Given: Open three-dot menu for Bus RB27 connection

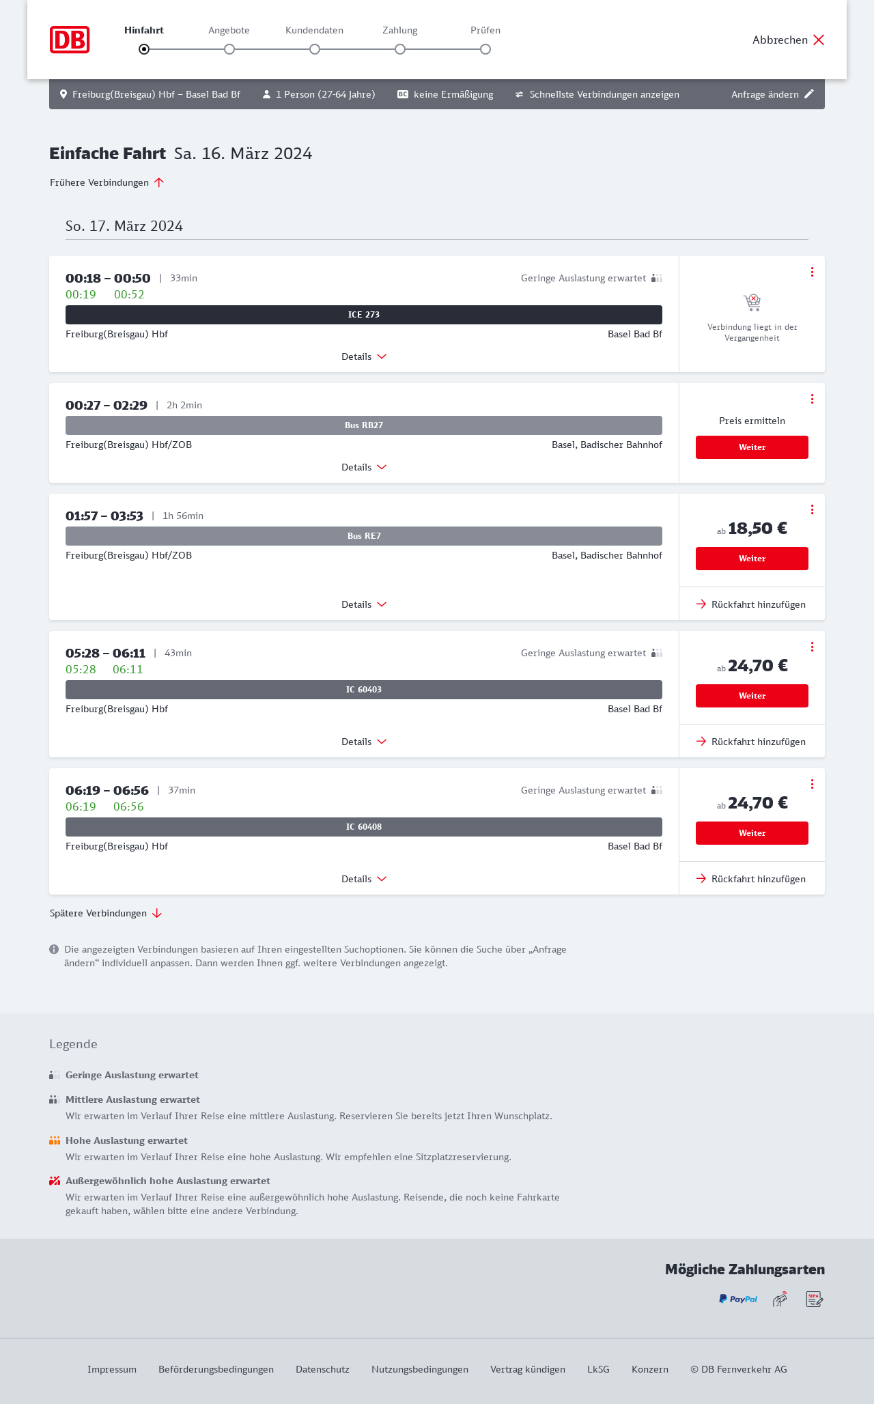Looking at the screenshot, I should 812,399.
